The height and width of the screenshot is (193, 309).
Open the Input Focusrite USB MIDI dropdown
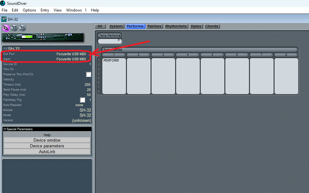[x=71, y=59]
